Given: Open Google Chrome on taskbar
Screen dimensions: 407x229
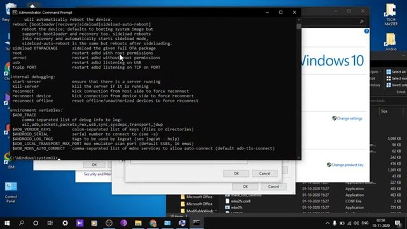Looking at the screenshot, I should [153, 223].
